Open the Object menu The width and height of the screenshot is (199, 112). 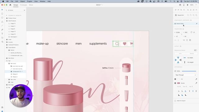(x=23, y=1)
